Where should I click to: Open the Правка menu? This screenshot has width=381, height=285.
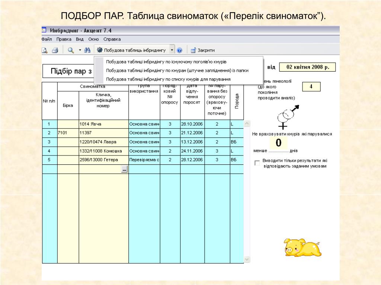(x=64, y=39)
